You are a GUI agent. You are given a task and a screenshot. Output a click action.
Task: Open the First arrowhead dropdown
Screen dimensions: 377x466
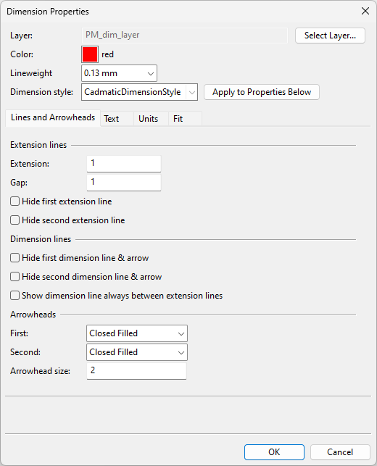coord(137,333)
